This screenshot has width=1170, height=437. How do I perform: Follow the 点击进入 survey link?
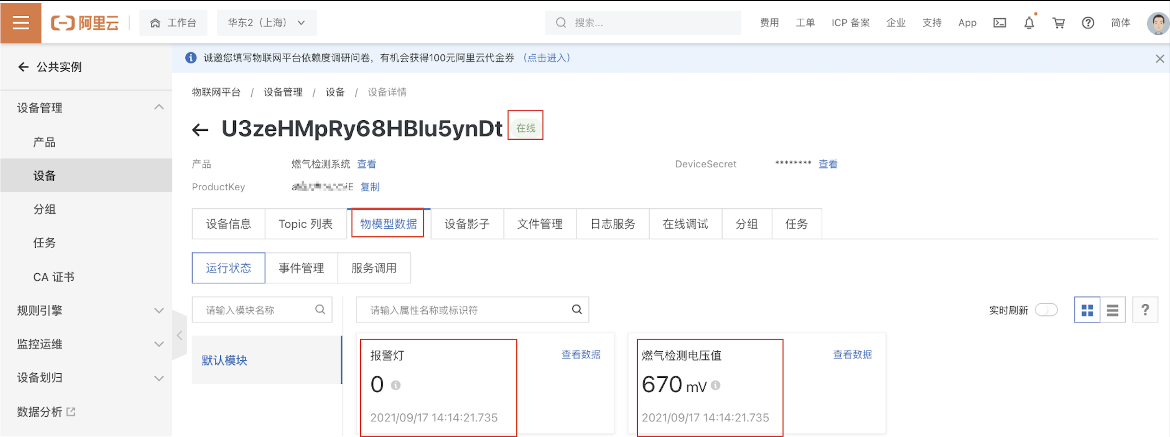[546, 58]
